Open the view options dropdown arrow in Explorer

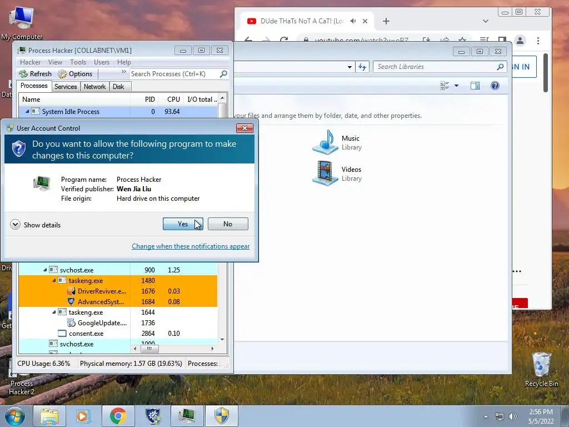pyautogui.click(x=457, y=86)
